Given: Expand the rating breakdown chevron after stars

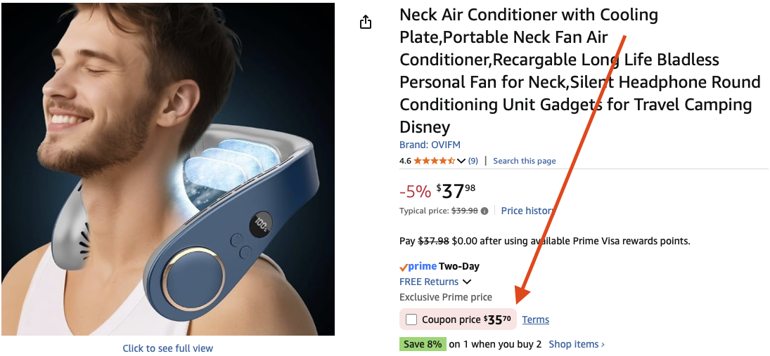Looking at the screenshot, I should (x=461, y=161).
